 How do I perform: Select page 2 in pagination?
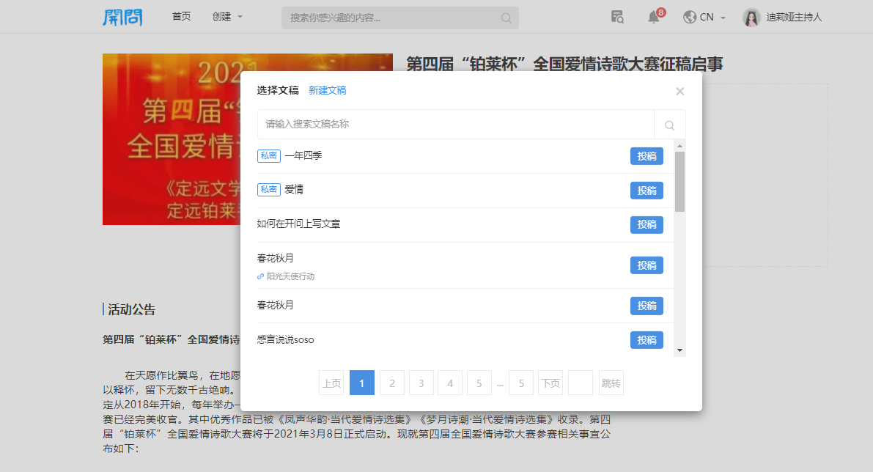(392, 383)
